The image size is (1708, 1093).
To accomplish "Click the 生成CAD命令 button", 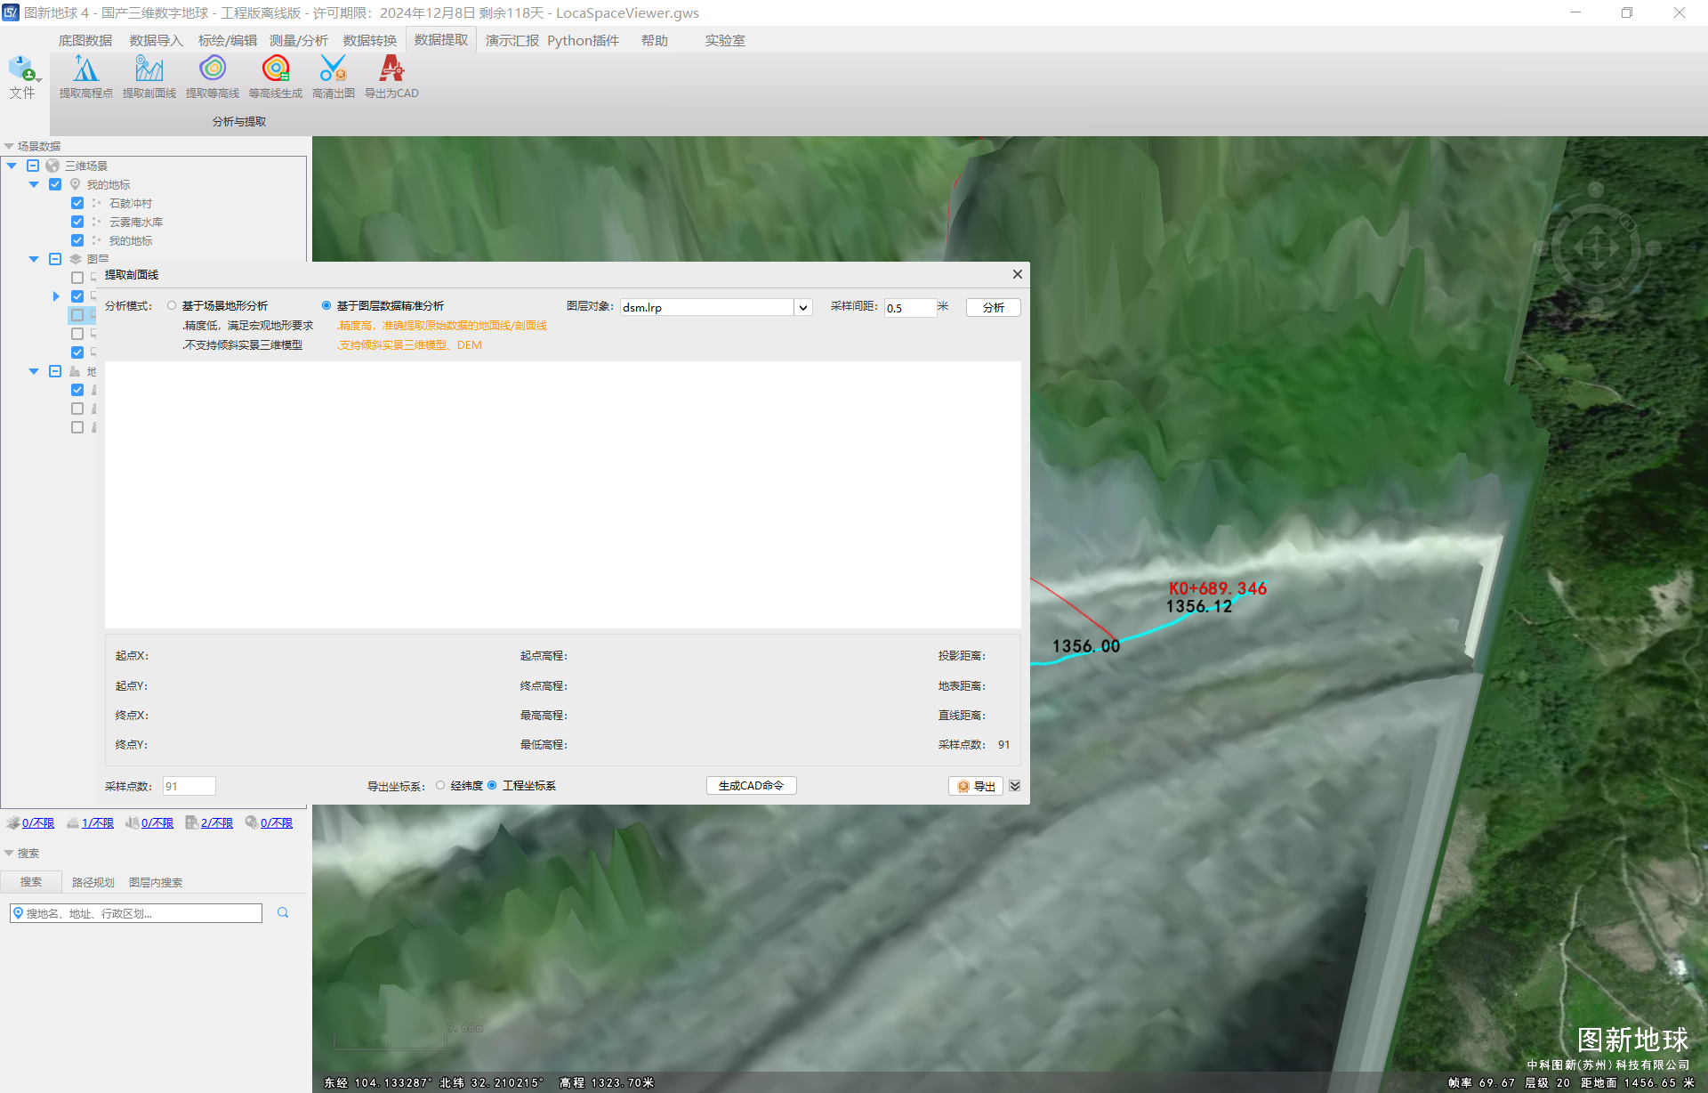I will click(751, 785).
